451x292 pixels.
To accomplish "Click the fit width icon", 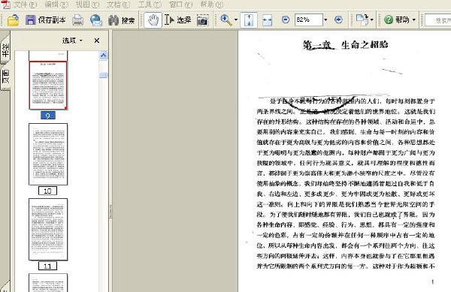I will [267, 20].
